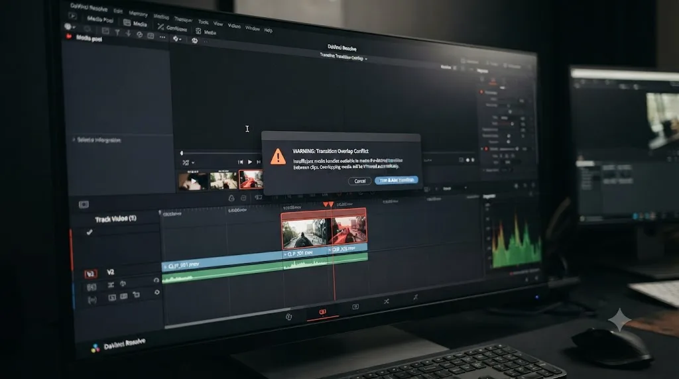Click the green audio waveform clip on the timeline
The height and width of the screenshot is (379, 679).
click(x=265, y=270)
